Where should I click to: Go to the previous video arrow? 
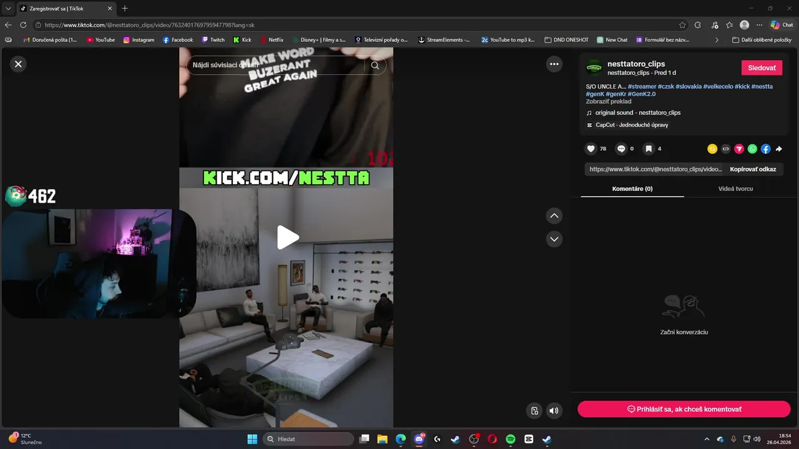click(x=554, y=216)
